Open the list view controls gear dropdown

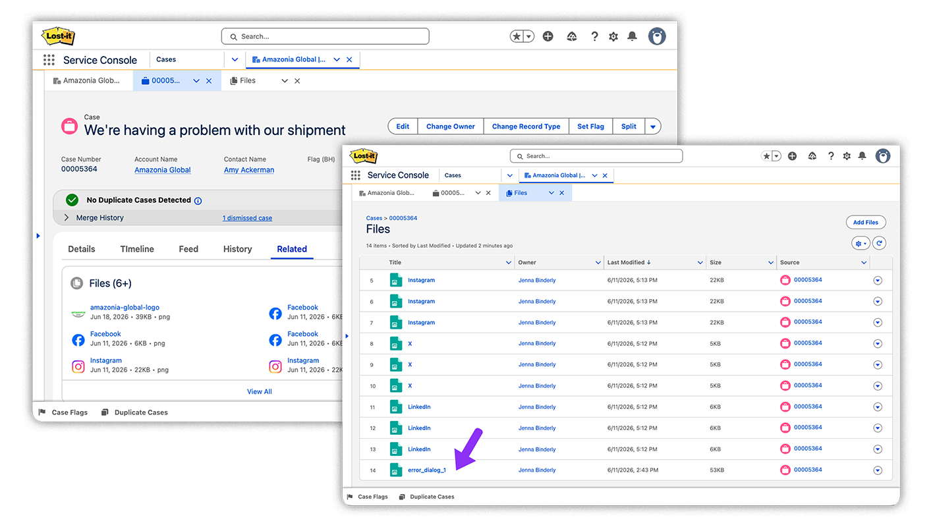tap(861, 244)
